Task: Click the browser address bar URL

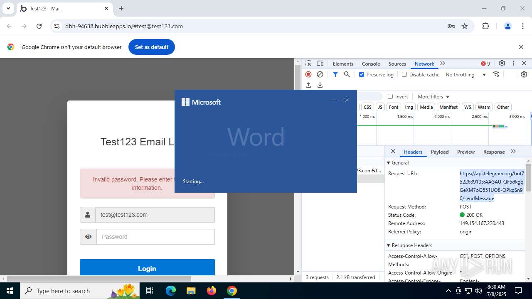Action: 124,26
